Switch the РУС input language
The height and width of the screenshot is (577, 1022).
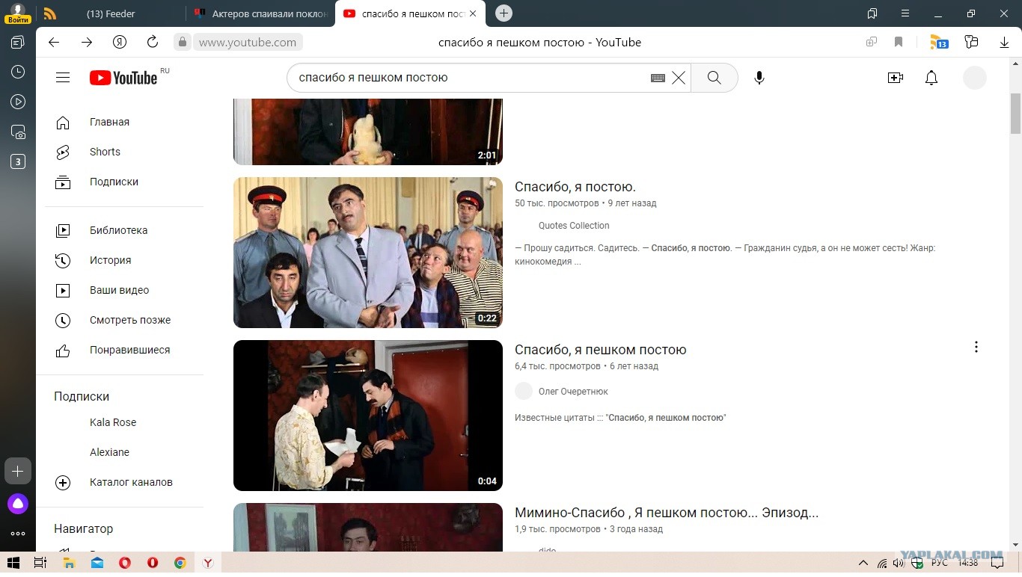pyautogui.click(x=939, y=563)
